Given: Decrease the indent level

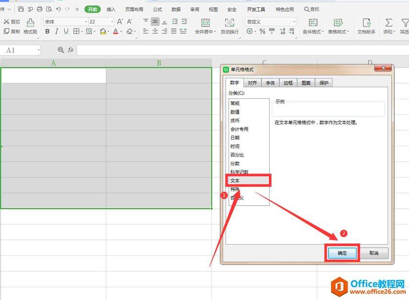Looking at the screenshot, I should [x=175, y=22].
